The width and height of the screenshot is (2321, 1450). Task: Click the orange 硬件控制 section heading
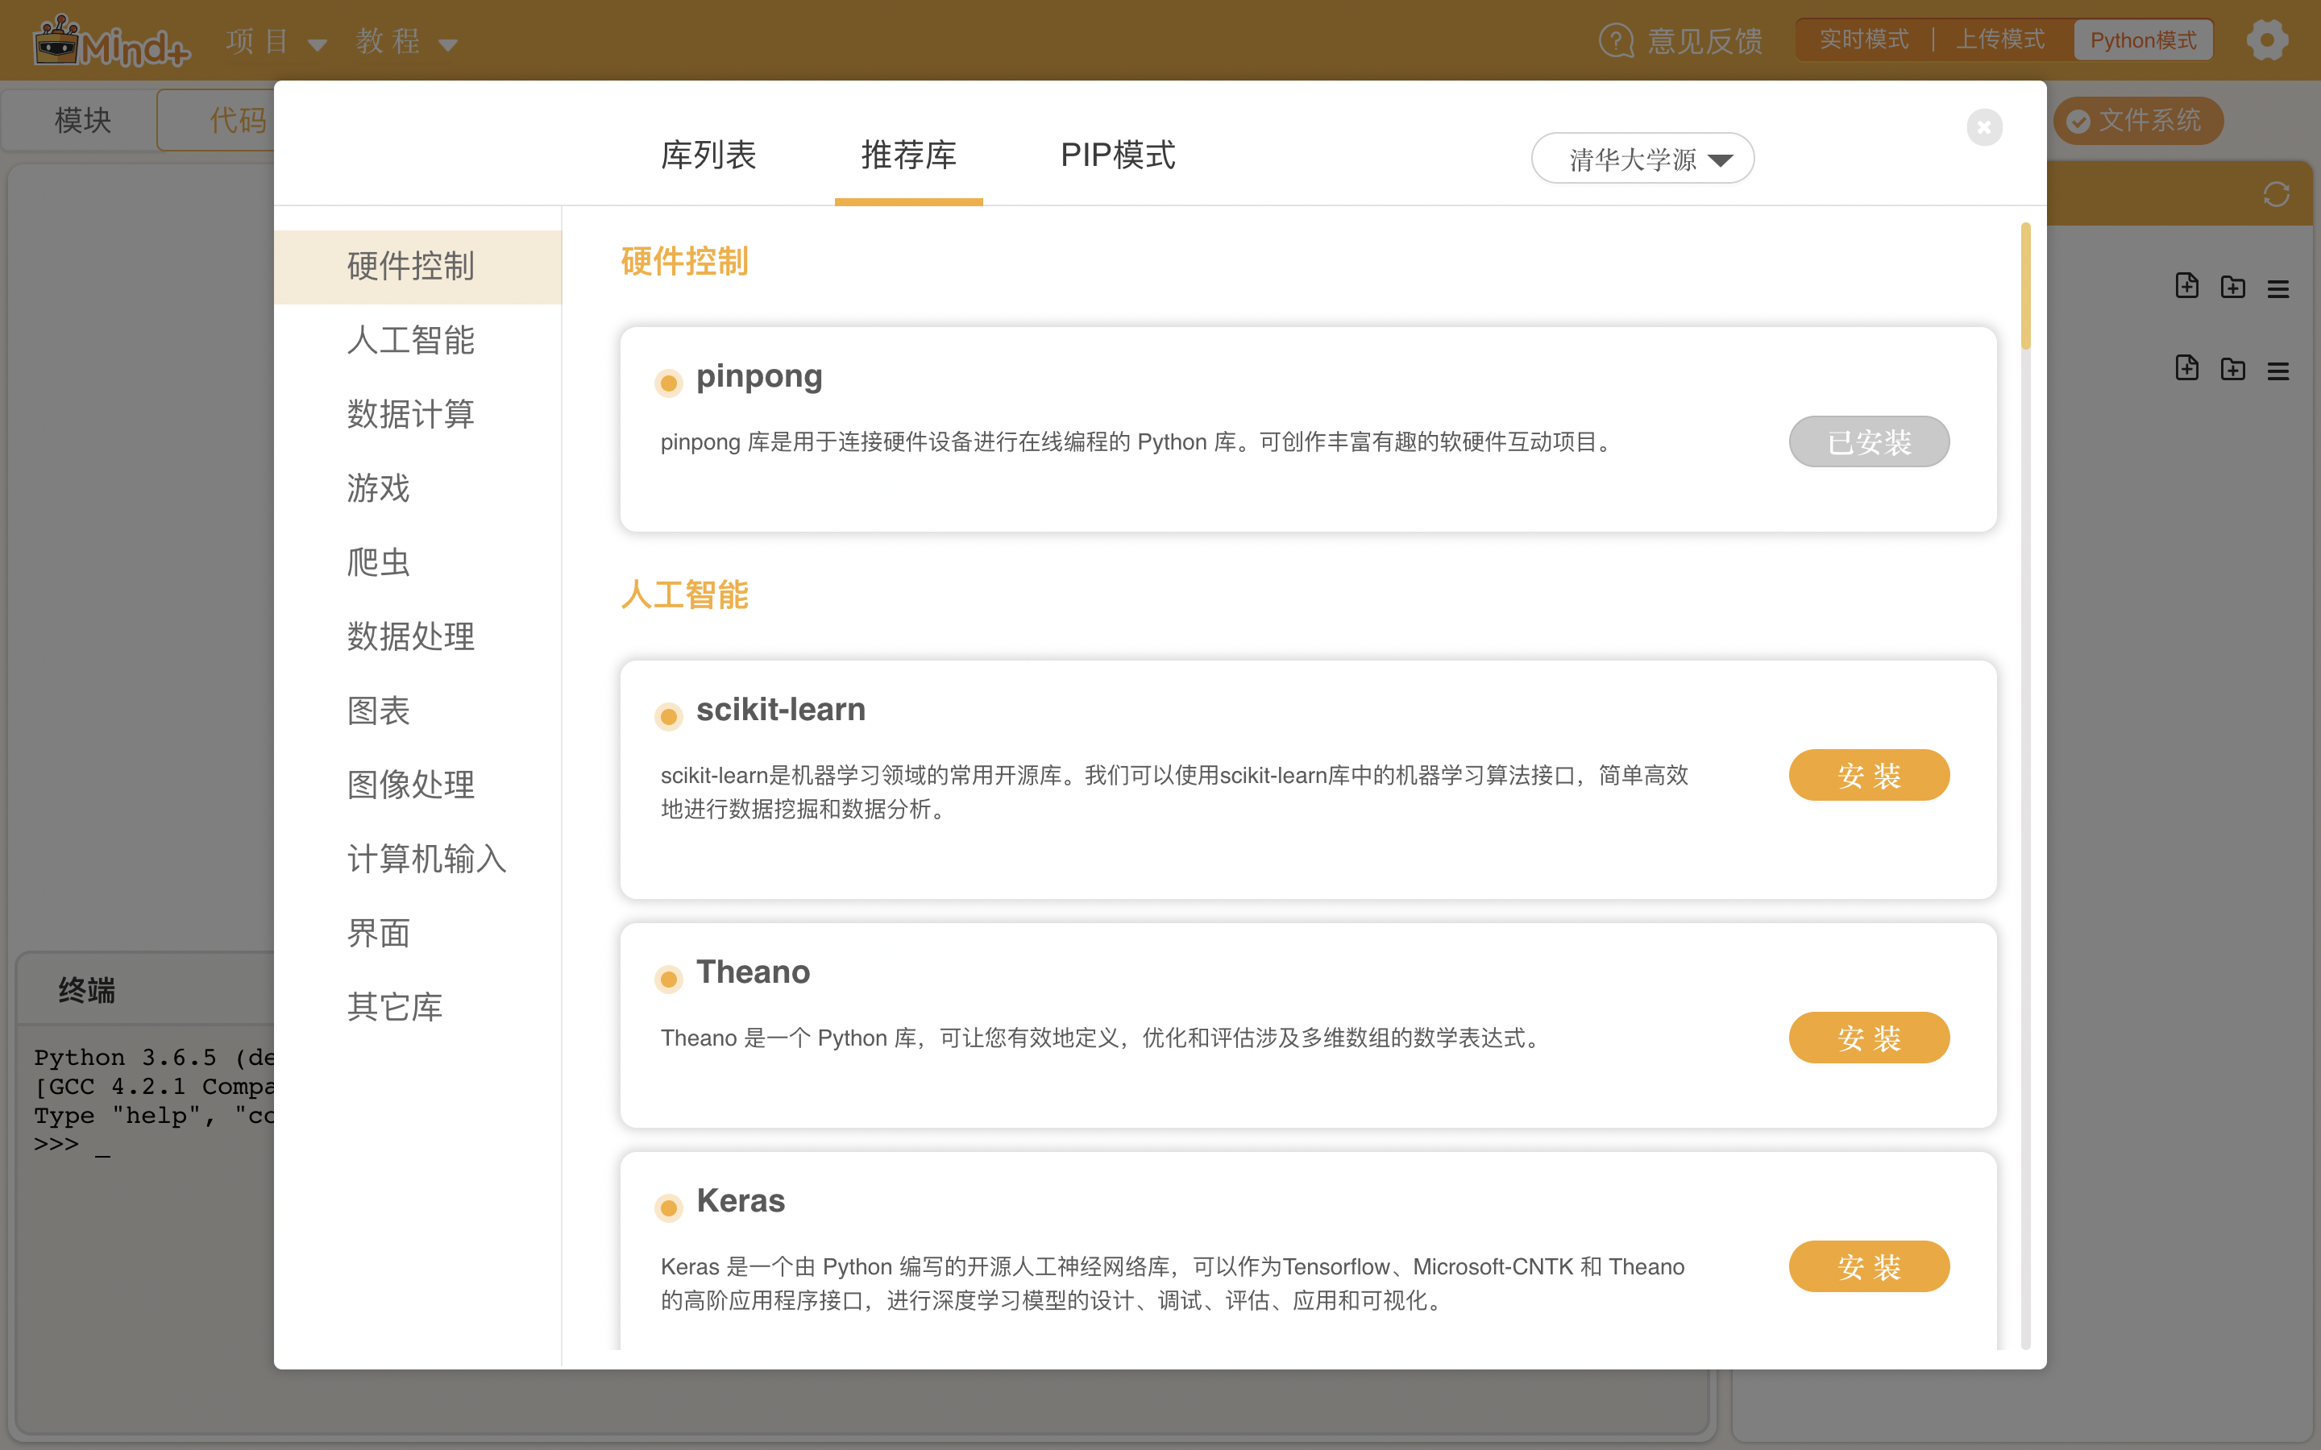(x=685, y=262)
